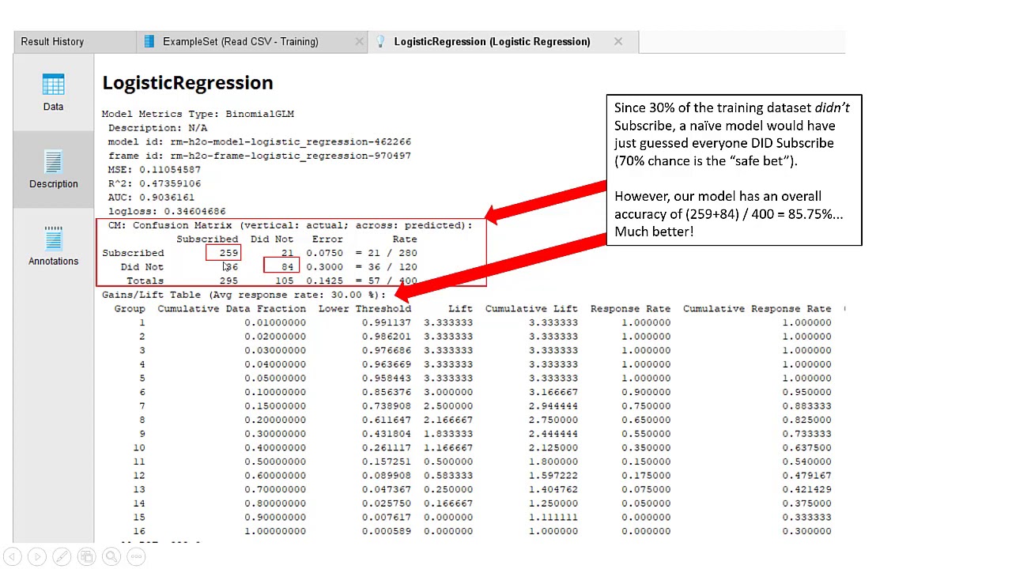Click the Lower Threshold value 0.856376
Image resolution: width=1012 pixels, height=569 pixels.
pos(387,392)
